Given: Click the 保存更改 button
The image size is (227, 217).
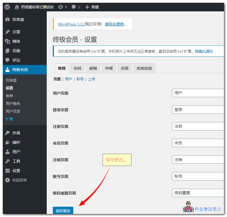Looking at the screenshot, I should 63,210.
